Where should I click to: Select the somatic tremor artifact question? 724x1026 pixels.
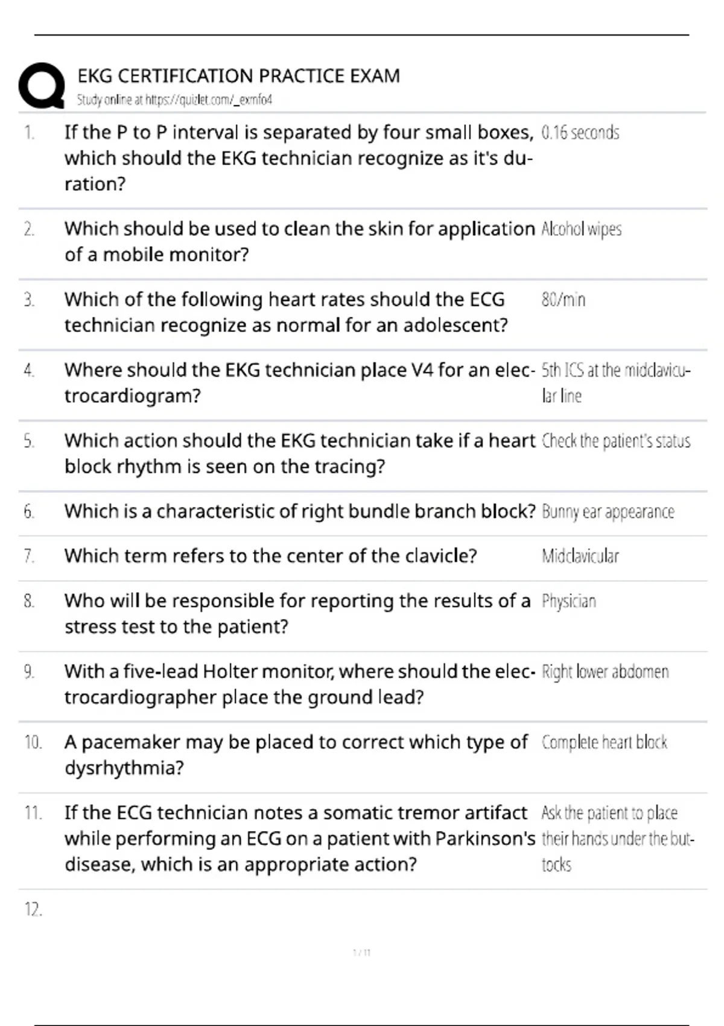click(300, 838)
